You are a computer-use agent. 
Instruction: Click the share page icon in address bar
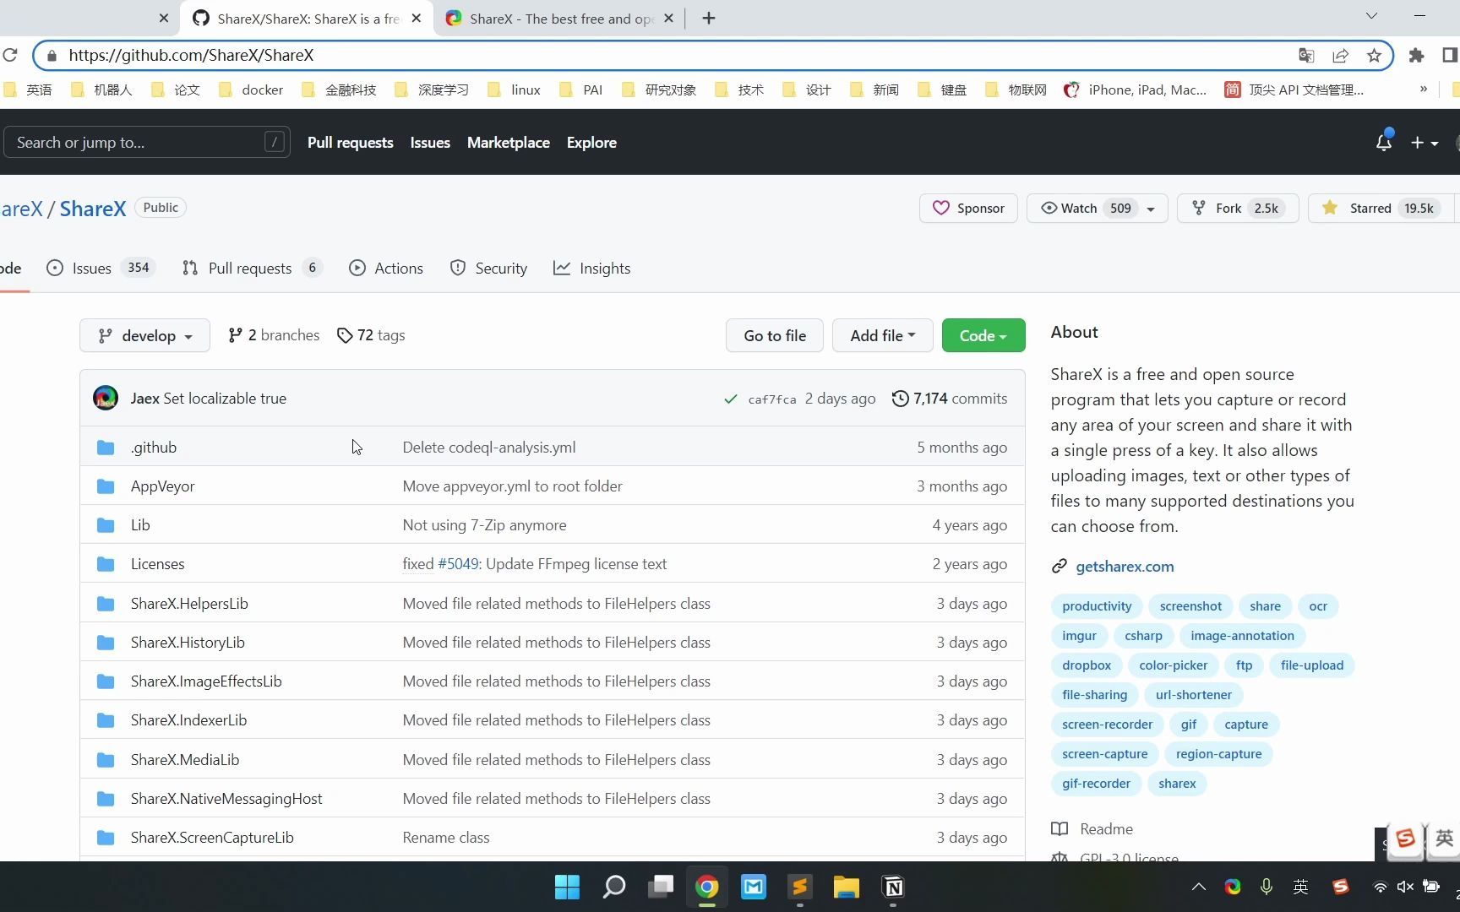1340,56
